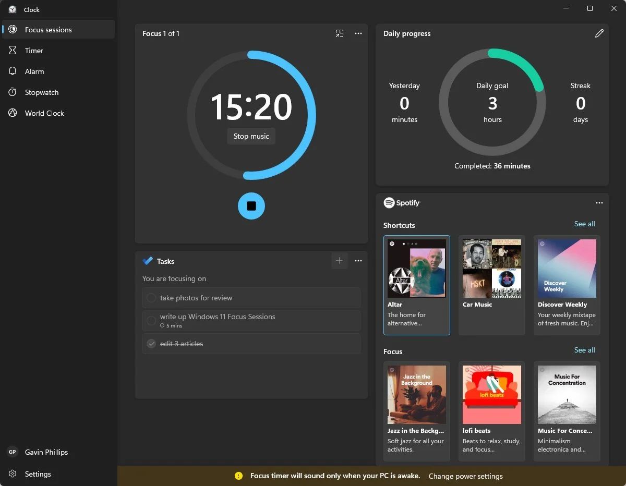Click the yellow warning icon in notification bar
626x486 pixels.
(238, 476)
